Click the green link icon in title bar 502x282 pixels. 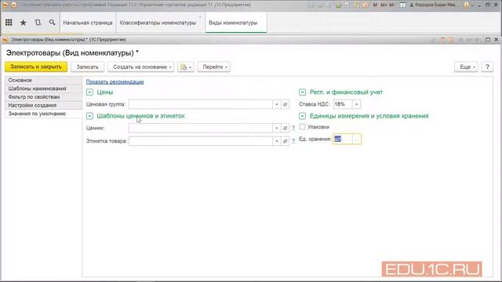point(338,5)
